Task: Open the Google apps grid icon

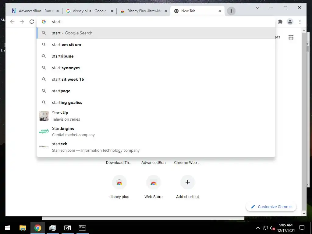Action: pos(291,37)
